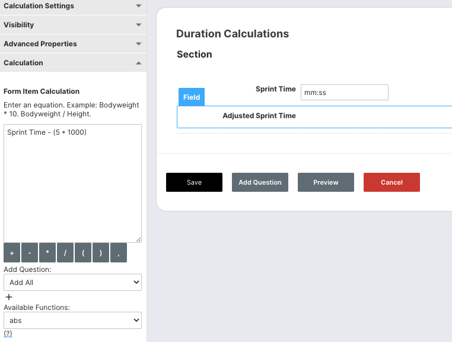Select the Adjusted Sprint Time field row

[314, 117]
